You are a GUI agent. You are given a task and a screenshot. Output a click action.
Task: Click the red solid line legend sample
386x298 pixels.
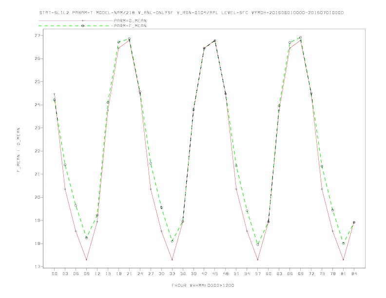76,20
